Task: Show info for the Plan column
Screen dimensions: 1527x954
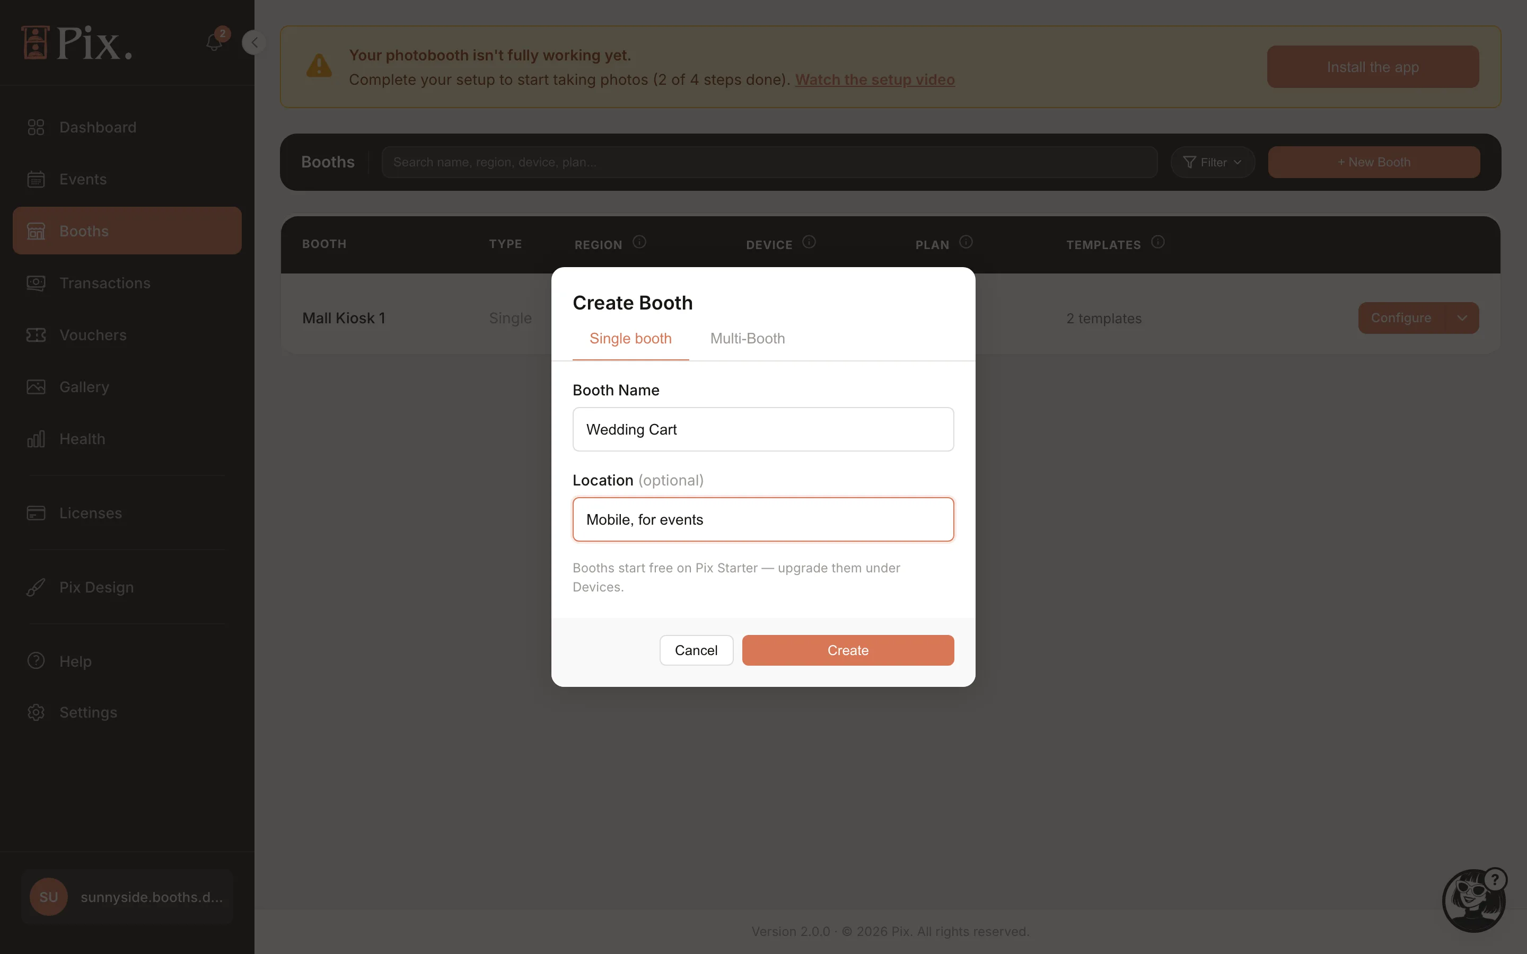Action: [x=966, y=242]
